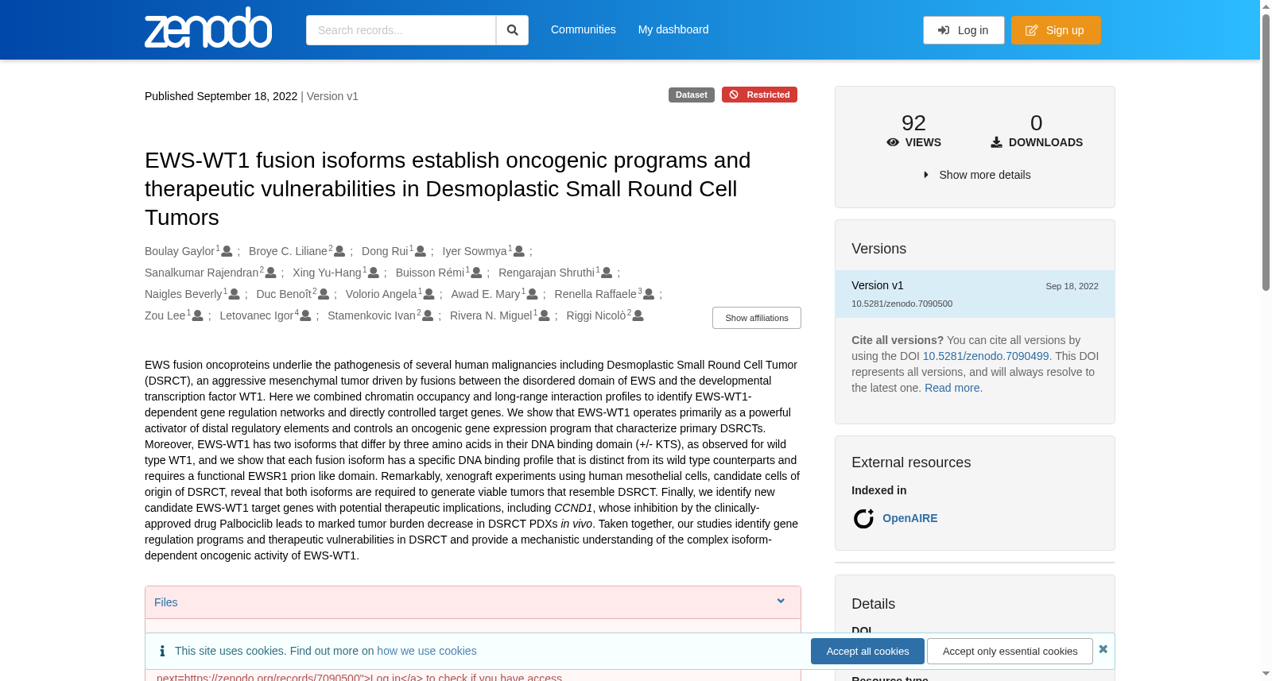Screen dimensions: 1272x681
Task: Open the DOI 10.5281/zenodo.7090499 link
Action: click(x=985, y=356)
